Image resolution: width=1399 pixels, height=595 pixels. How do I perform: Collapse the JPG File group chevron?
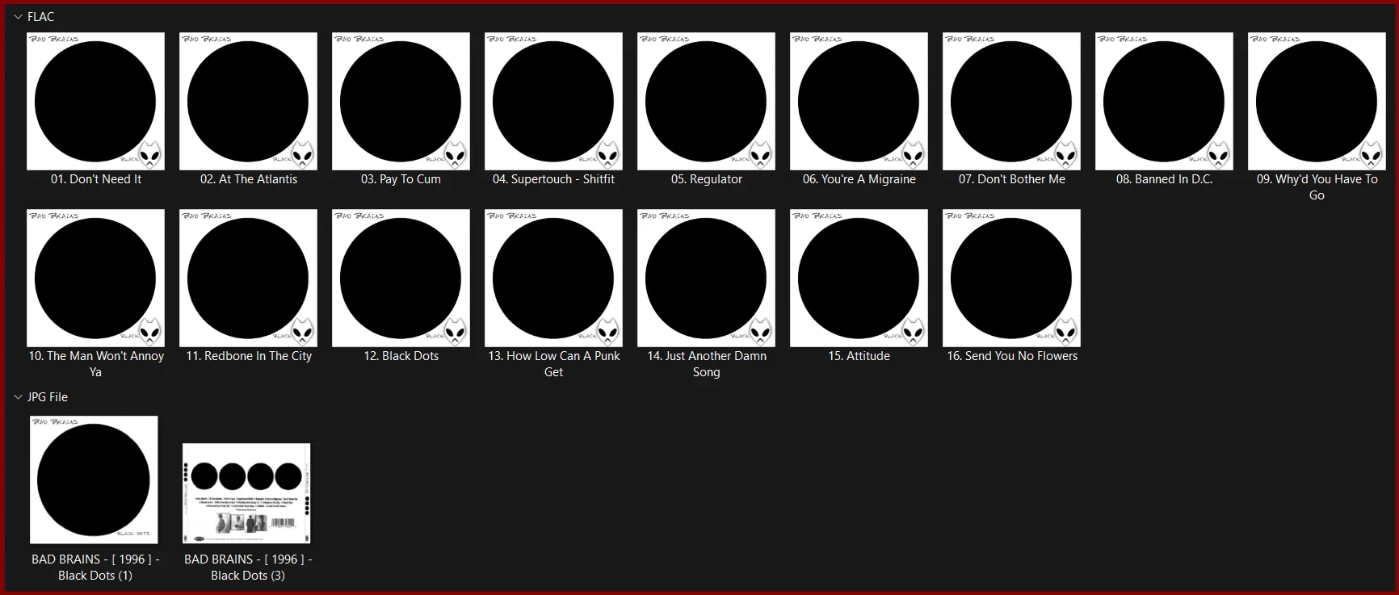[18, 396]
